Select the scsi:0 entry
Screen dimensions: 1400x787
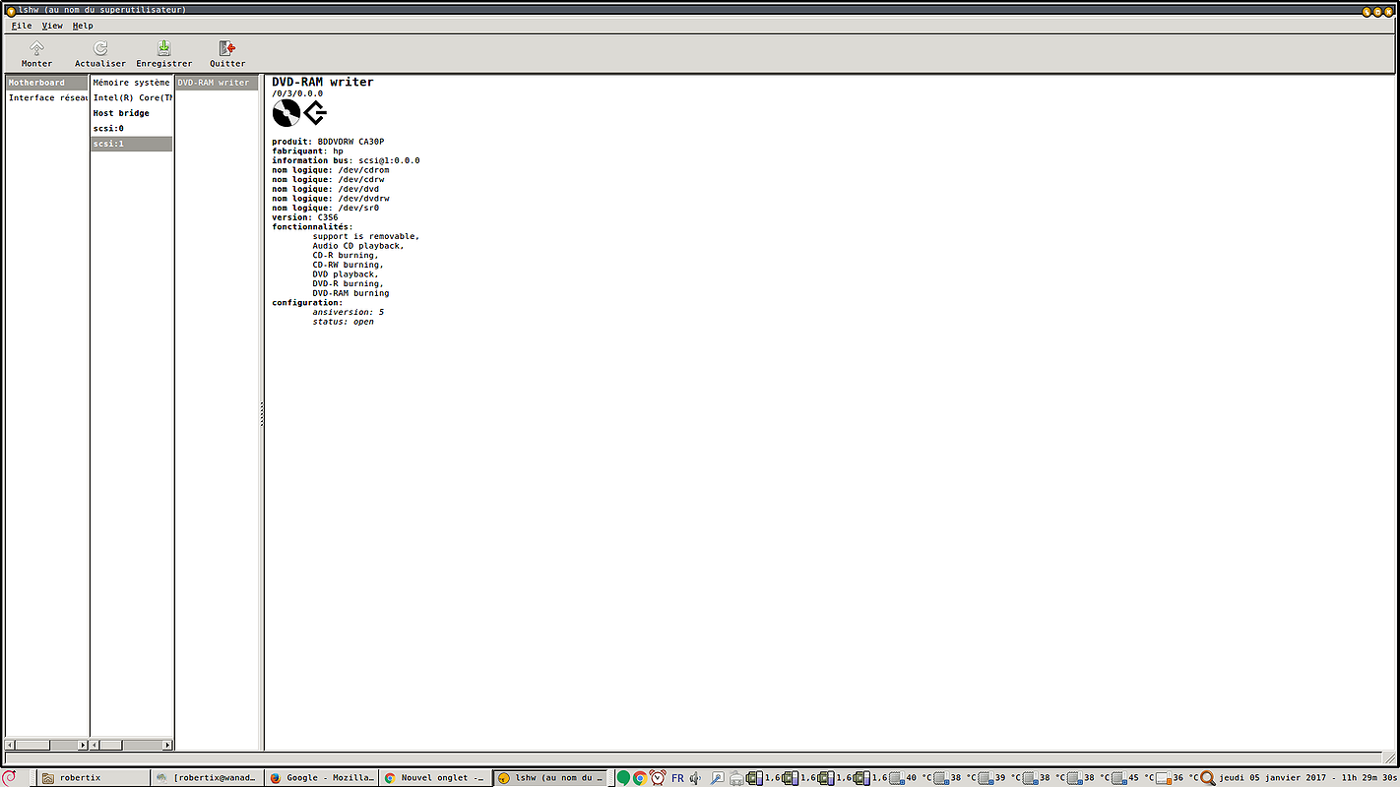132,128
